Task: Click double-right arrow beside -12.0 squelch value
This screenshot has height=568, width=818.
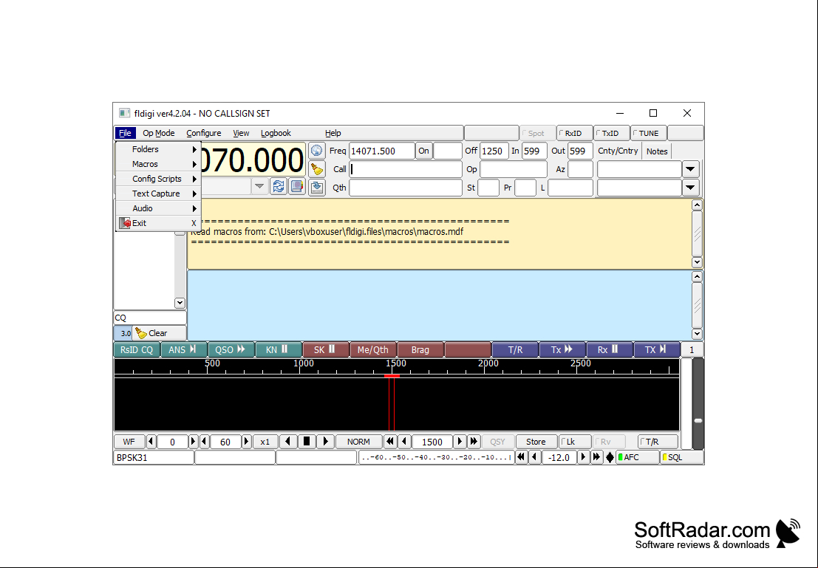Action: click(596, 457)
